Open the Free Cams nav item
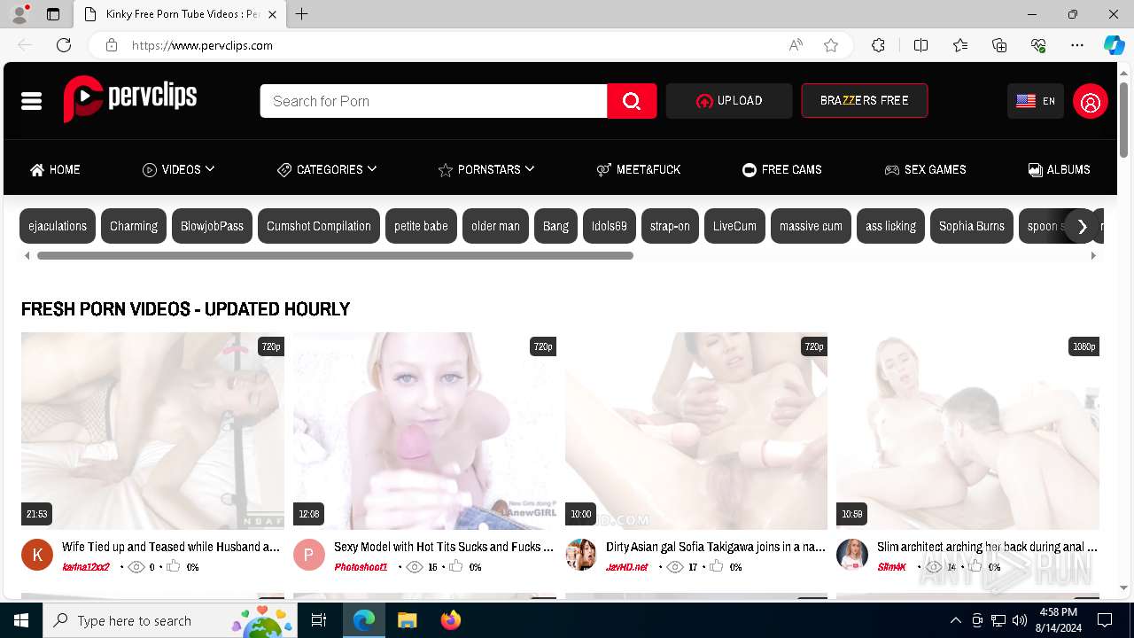The height and width of the screenshot is (638, 1134). pyautogui.click(x=782, y=169)
